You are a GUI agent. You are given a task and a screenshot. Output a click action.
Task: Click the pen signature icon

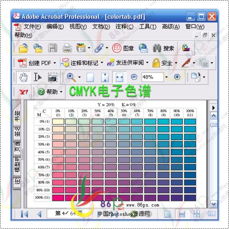click(186, 63)
